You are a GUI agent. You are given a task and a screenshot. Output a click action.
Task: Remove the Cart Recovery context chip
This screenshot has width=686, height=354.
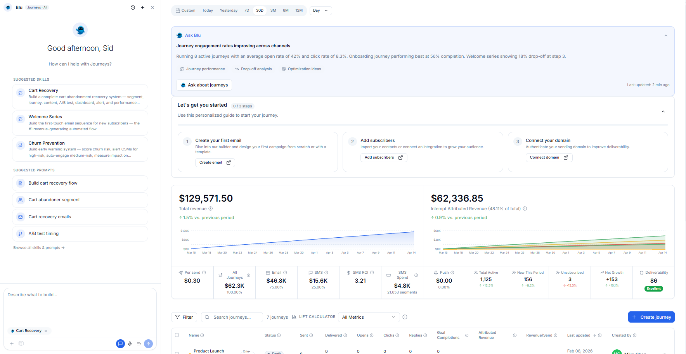click(45, 331)
